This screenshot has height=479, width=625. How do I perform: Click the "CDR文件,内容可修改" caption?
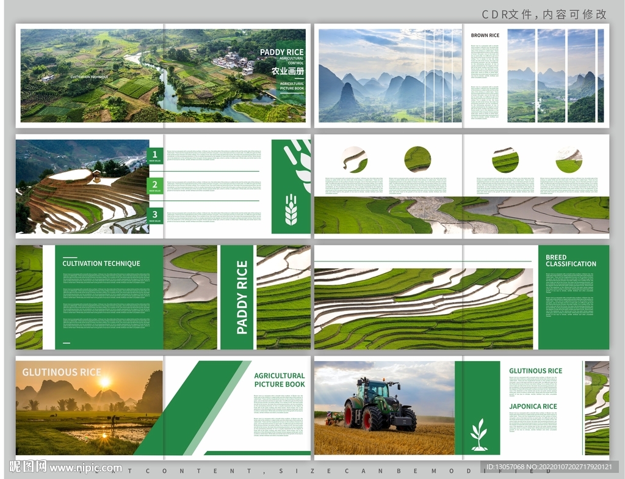tap(544, 15)
